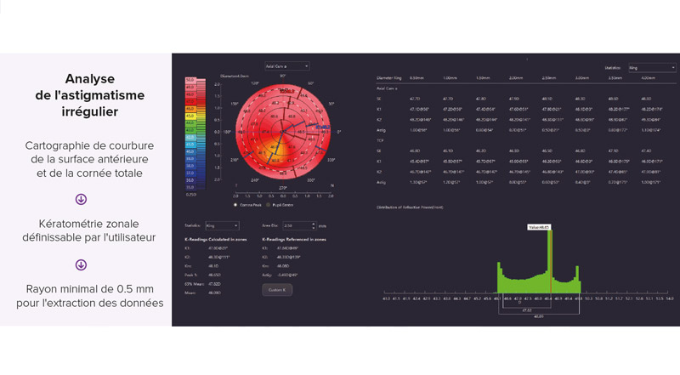The width and height of the screenshot is (680, 375).
Task: Click the Axial Curv Astig value under 4.00mm
Action: [651, 130]
